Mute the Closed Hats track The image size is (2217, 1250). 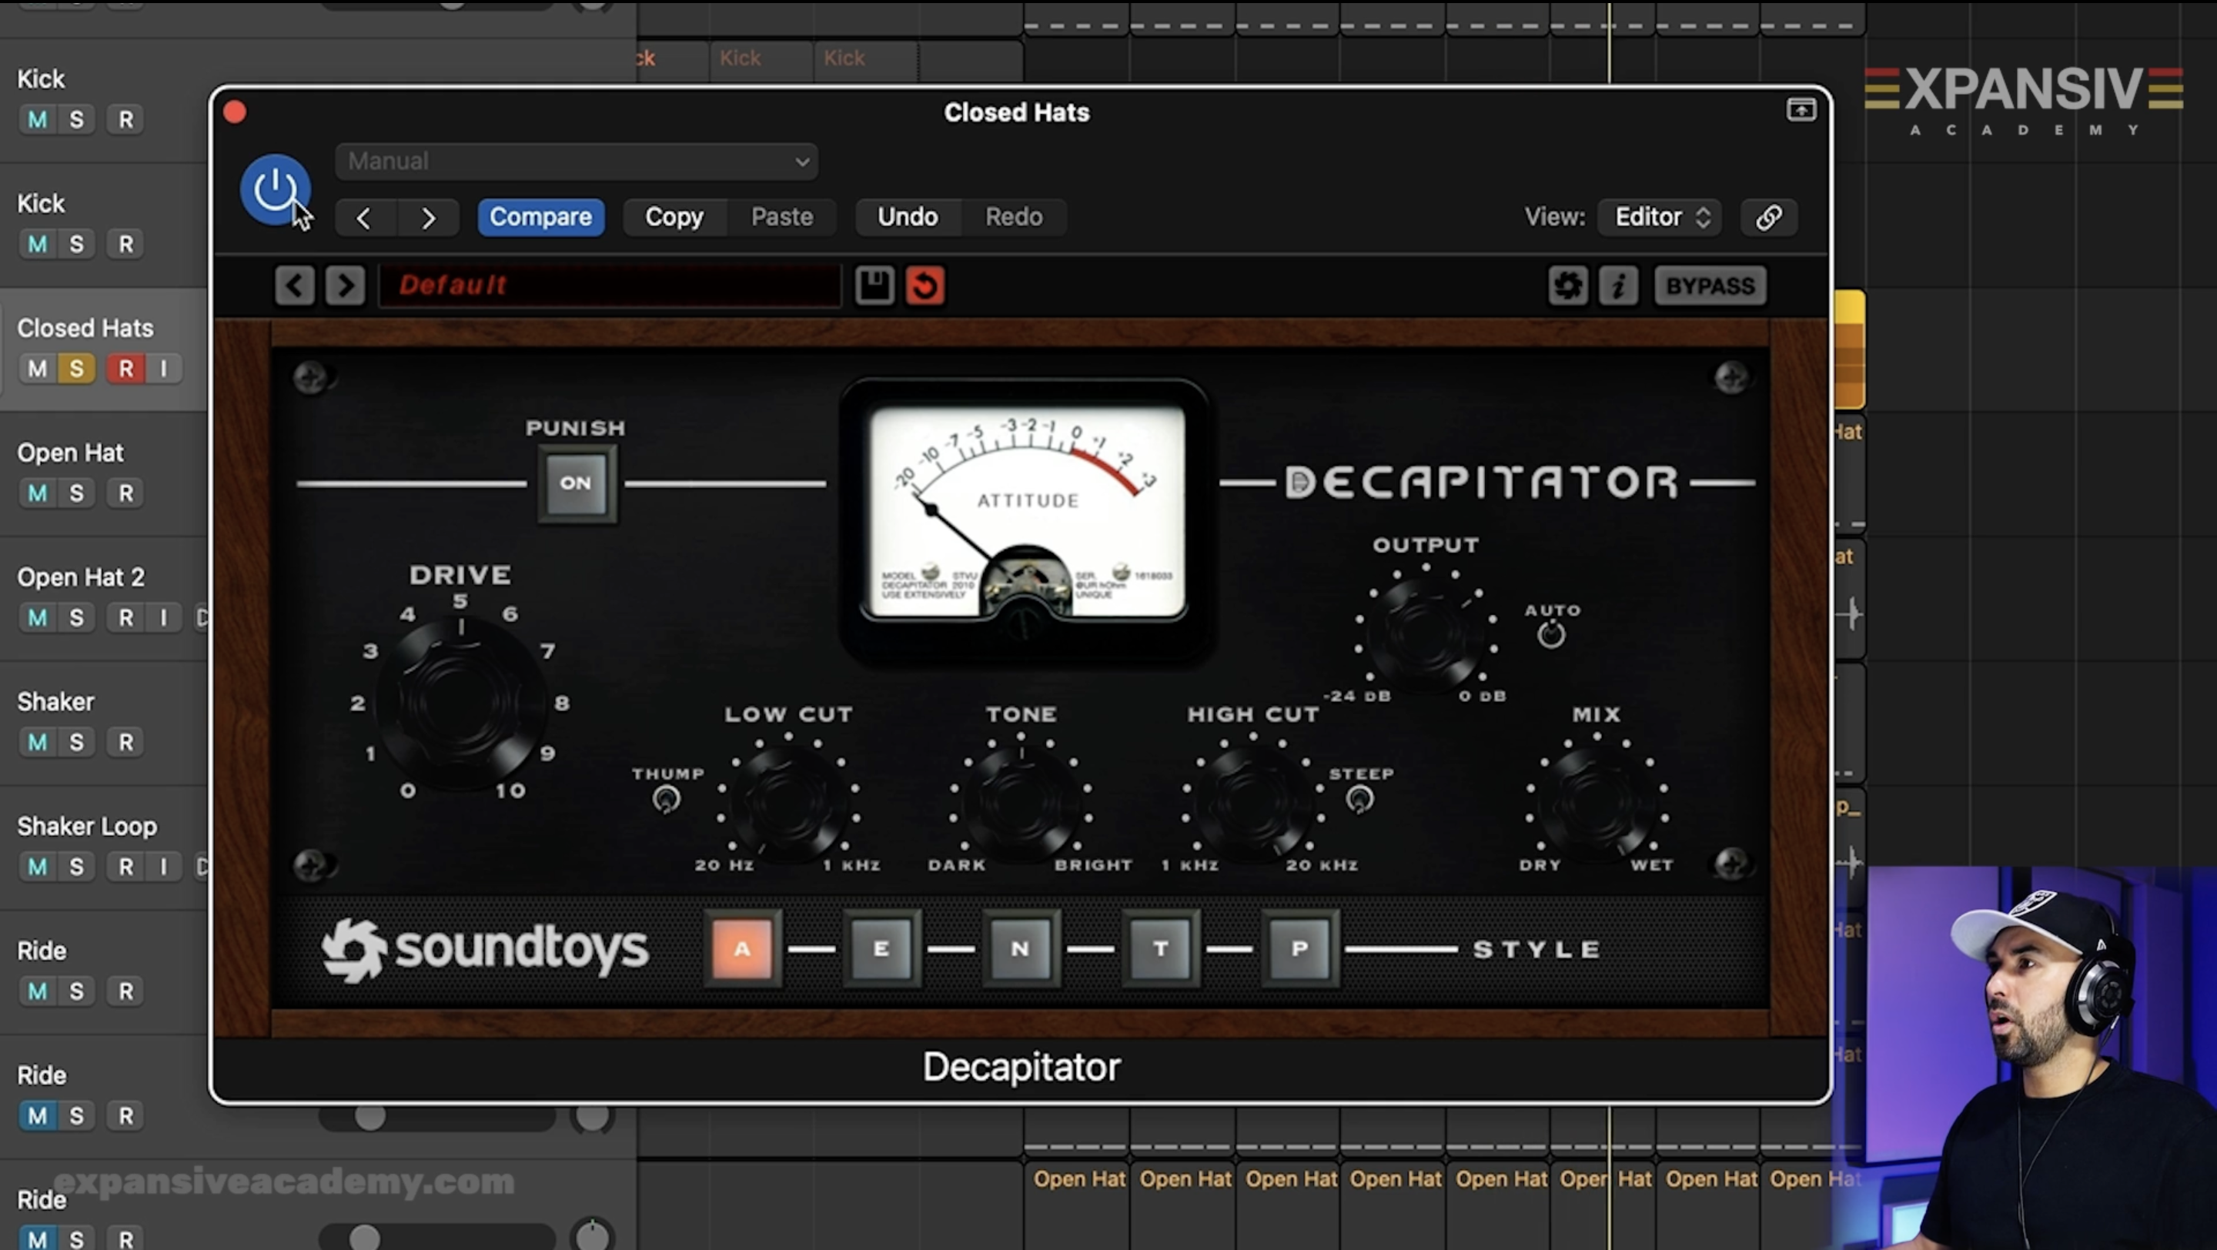click(38, 369)
